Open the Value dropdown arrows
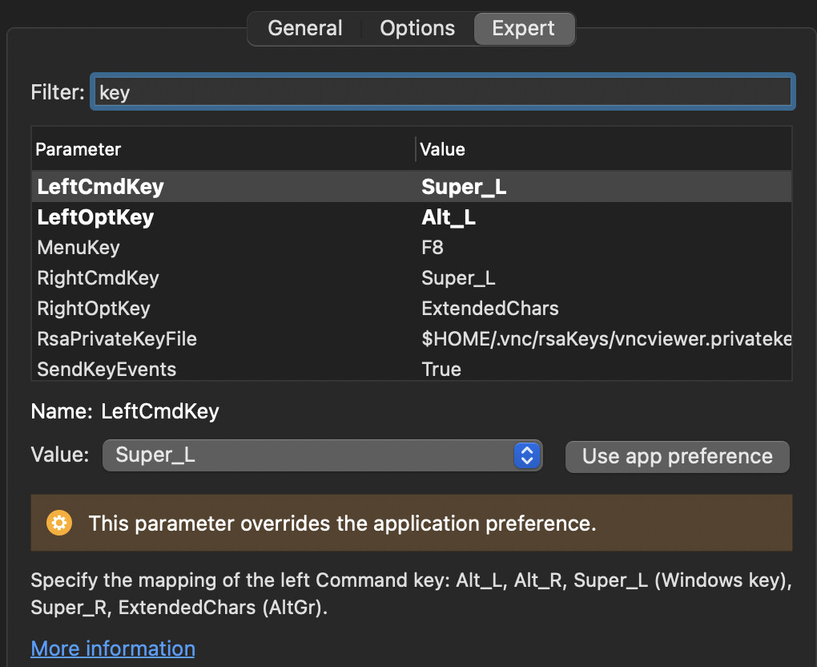 click(526, 456)
